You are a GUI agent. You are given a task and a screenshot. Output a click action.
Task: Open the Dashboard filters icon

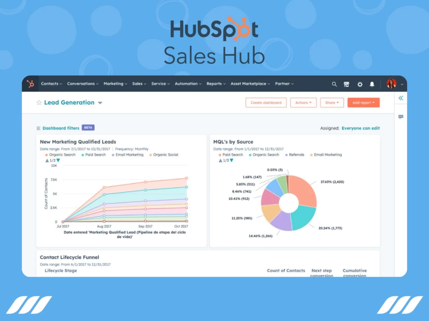click(38, 127)
